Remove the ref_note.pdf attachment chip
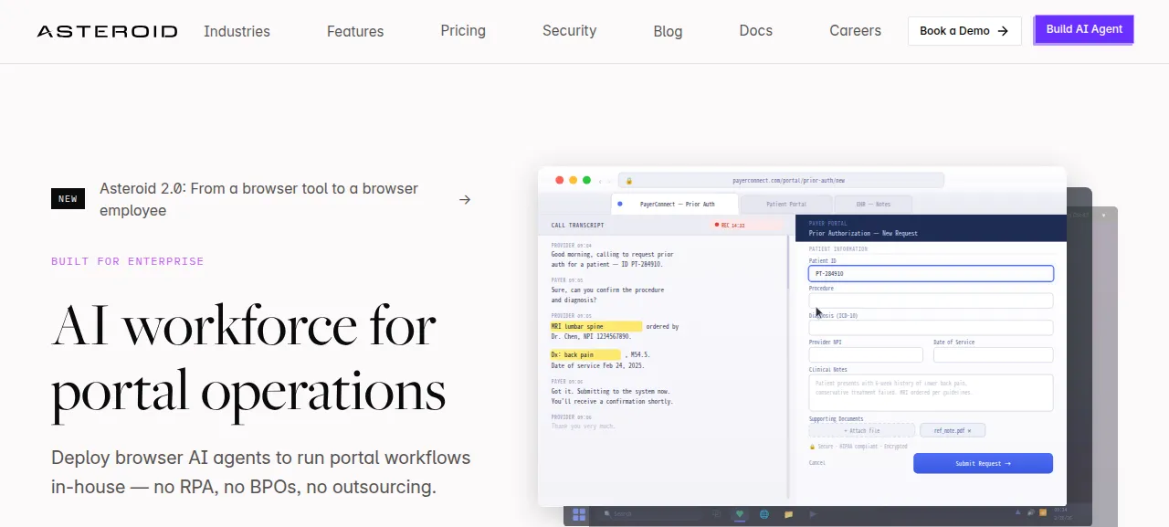Image resolution: width=1169 pixels, height=527 pixels. click(969, 430)
